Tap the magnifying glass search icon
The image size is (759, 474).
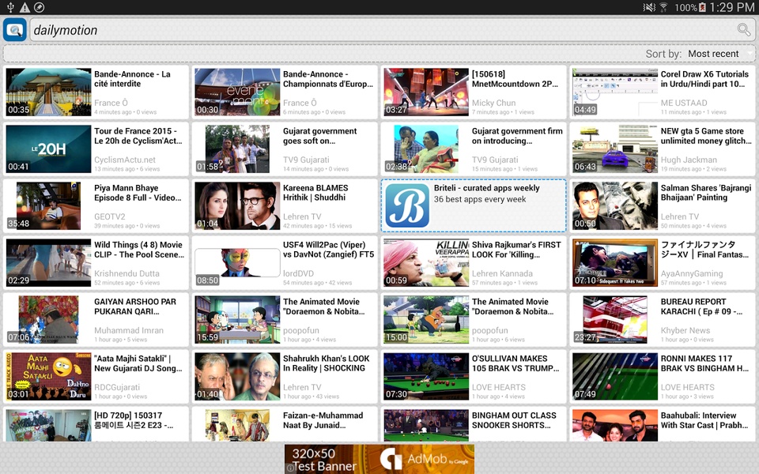tap(743, 30)
